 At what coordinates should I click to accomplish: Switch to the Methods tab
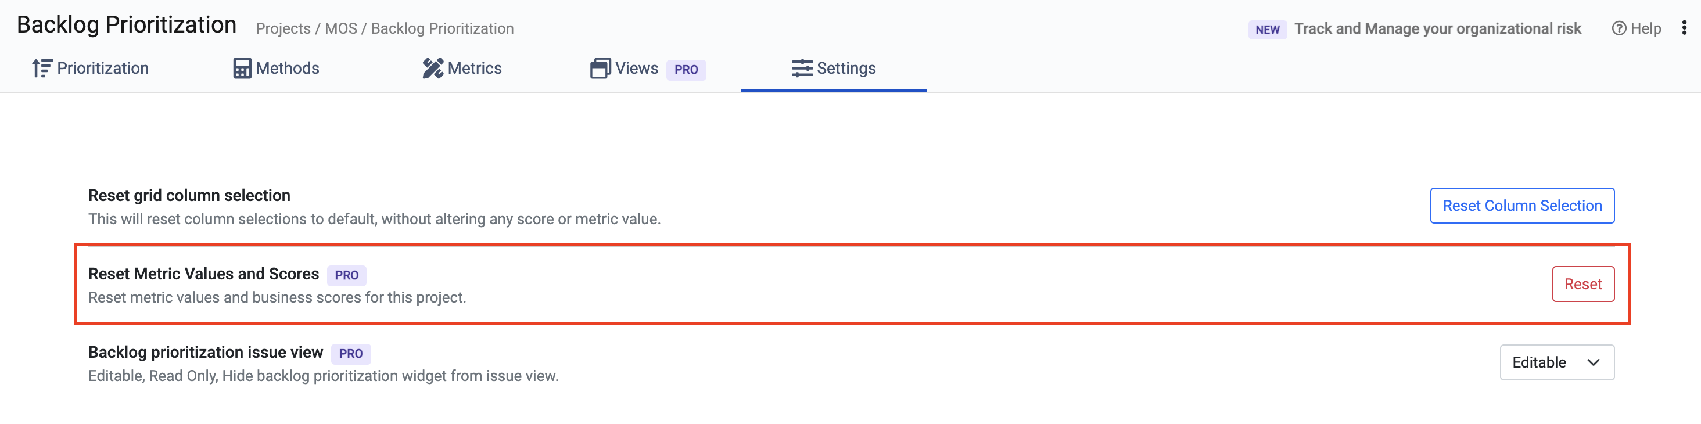(287, 68)
